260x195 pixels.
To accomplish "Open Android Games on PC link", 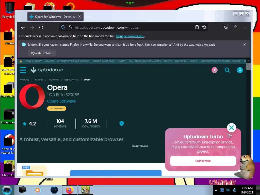I will point(104,61).
